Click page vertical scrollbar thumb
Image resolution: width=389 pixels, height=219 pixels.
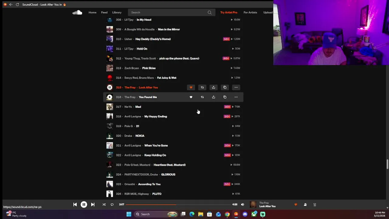[387, 164]
